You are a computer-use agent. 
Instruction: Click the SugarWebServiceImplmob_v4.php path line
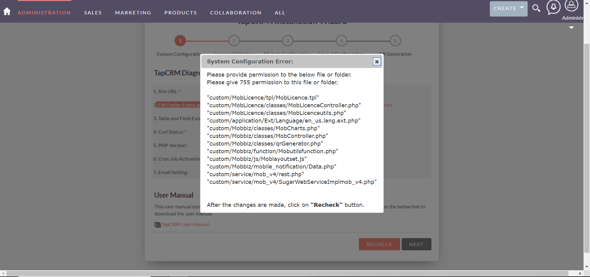coord(292,182)
